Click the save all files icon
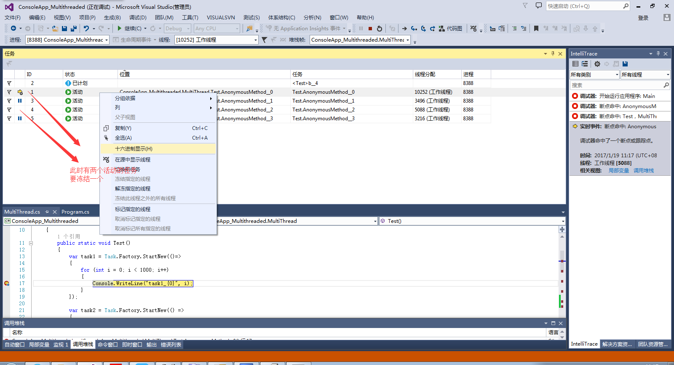This screenshot has height=365, width=674. point(74,28)
